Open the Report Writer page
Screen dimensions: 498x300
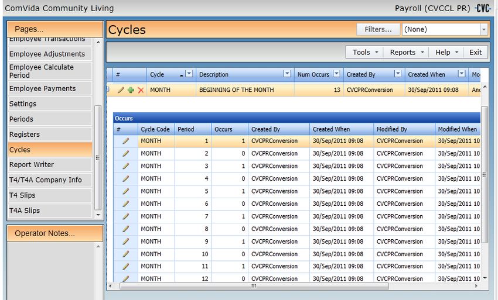[50, 164]
